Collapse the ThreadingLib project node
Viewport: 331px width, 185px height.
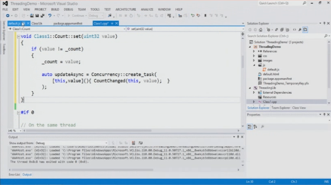[x=250, y=88]
